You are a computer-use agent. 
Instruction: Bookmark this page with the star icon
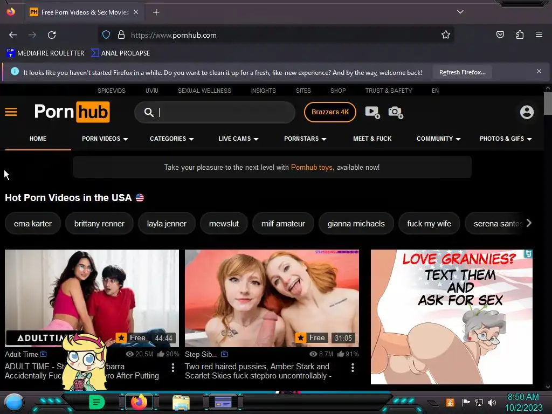pyautogui.click(x=446, y=35)
